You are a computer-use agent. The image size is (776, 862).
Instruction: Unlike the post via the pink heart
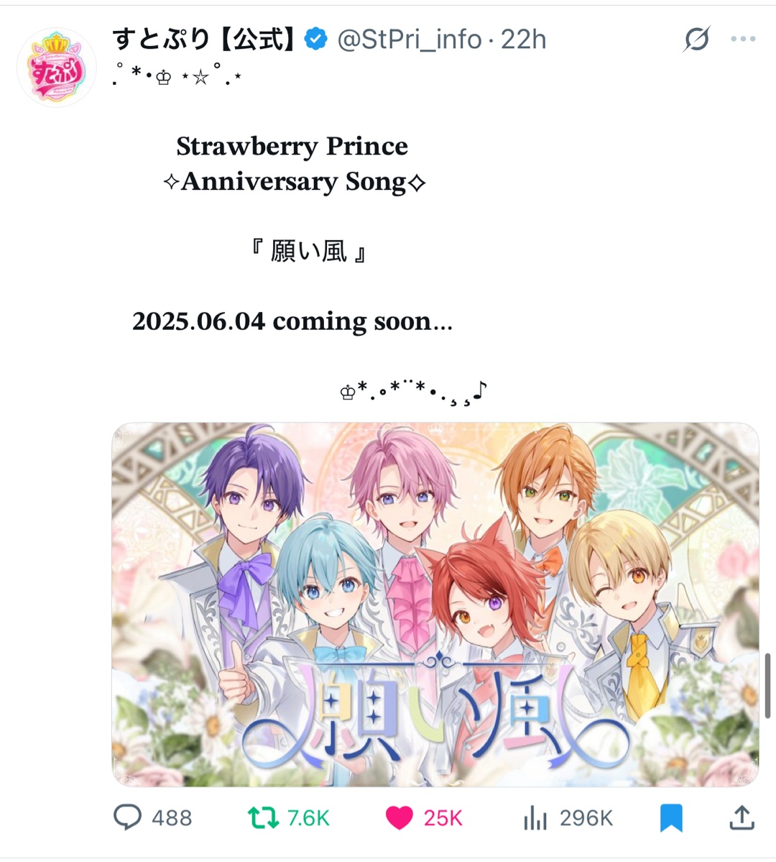coord(399,817)
